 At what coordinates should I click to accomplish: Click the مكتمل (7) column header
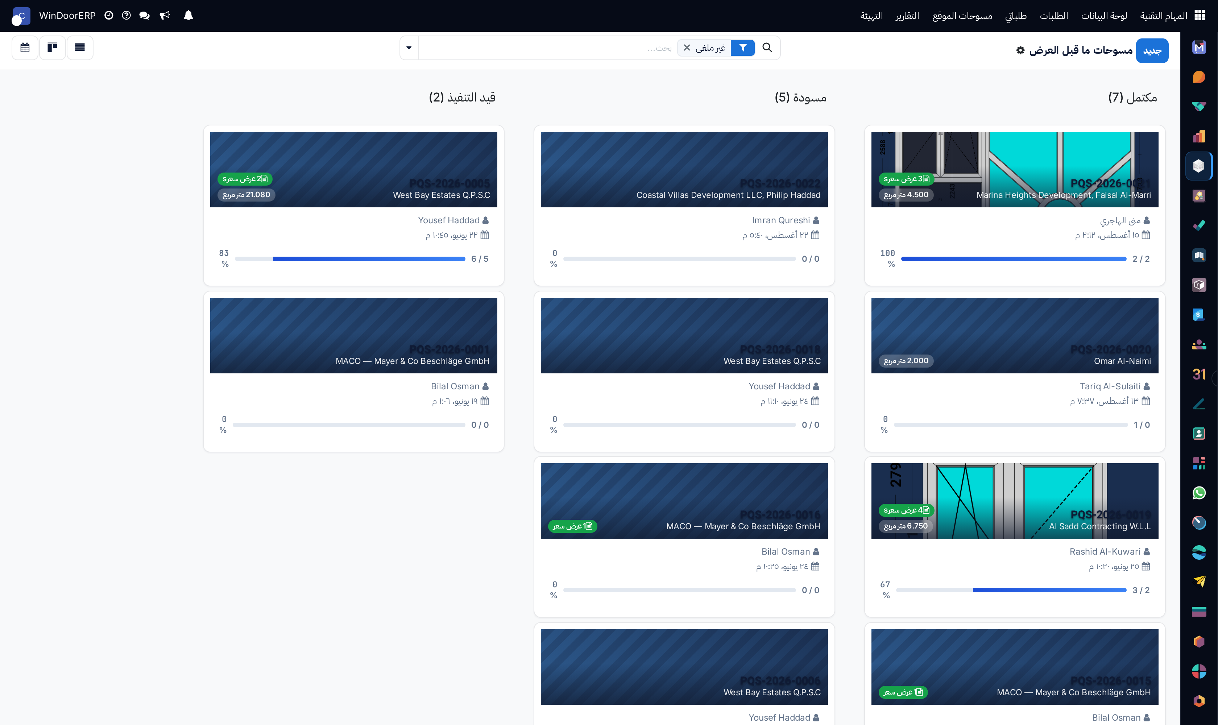[1132, 97]
